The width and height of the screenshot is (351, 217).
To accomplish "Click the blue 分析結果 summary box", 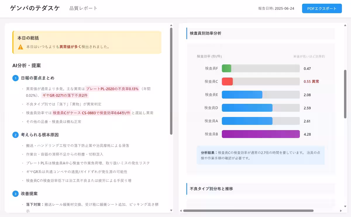I will click(x=261, y=155).
